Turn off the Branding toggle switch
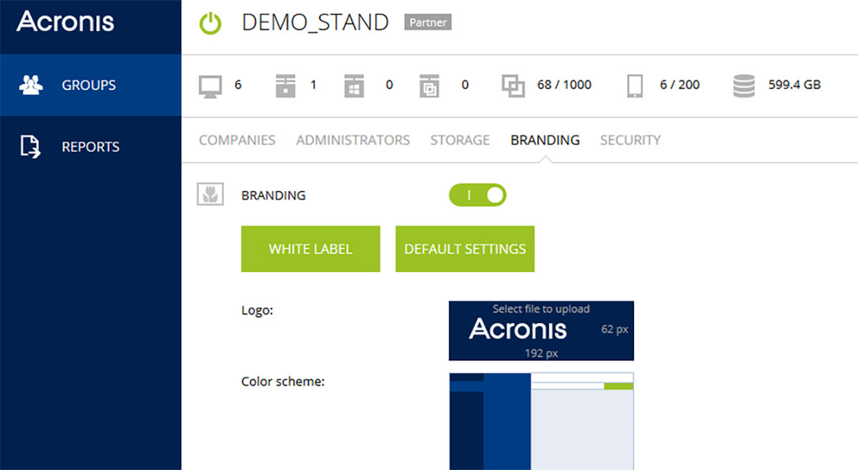 pos(478,195)
